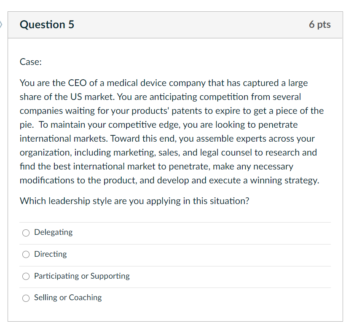The image size is (354, 336).
Task: Click the Directing answer text label
Action: click(x=50, y=254)
